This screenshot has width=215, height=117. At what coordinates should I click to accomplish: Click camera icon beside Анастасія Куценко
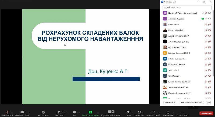(x=209, y=19)
